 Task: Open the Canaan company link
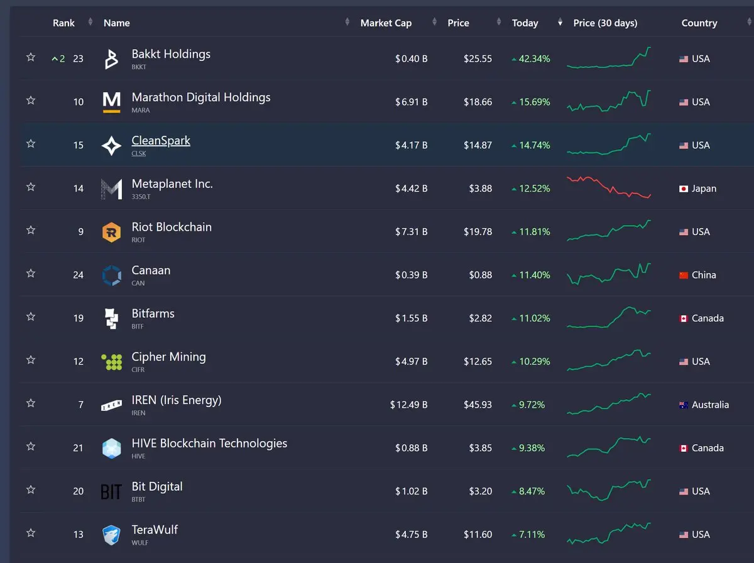tap(151, 270)
